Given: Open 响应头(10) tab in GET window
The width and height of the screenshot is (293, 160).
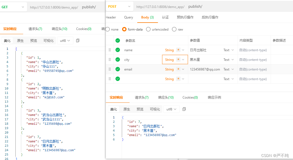Looking at the screenshot, I should [x=60, y=29].
